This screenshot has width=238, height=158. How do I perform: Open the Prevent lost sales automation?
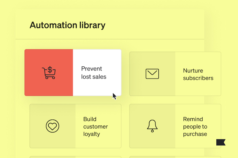[73, 72]
